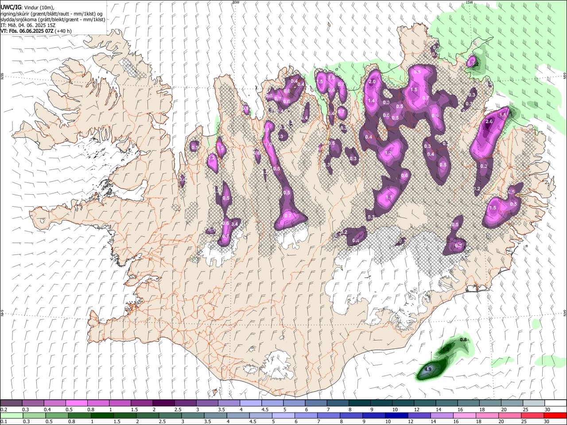567x425 pixels.
Task: Pick lower legend red swatch after 30
Action: [x=555, y=415]
